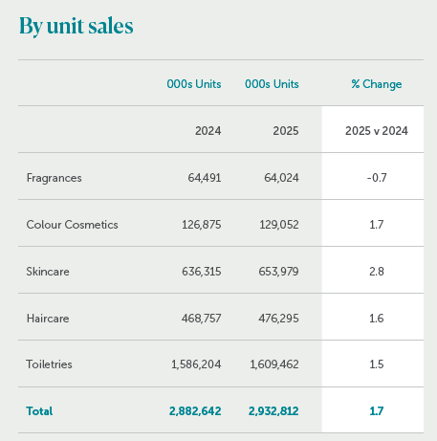Click the Haircare row label
This screenshot has width=437, height=441.
[x=48, y=319]
